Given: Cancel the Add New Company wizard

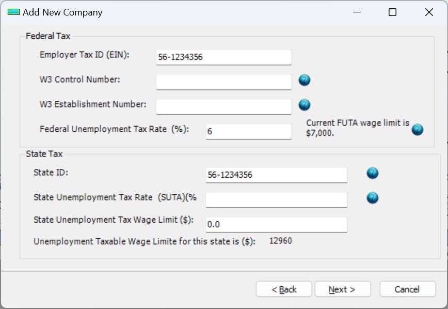Looking at the screenshot, I should pyautogui.click(x=407, y=289).
